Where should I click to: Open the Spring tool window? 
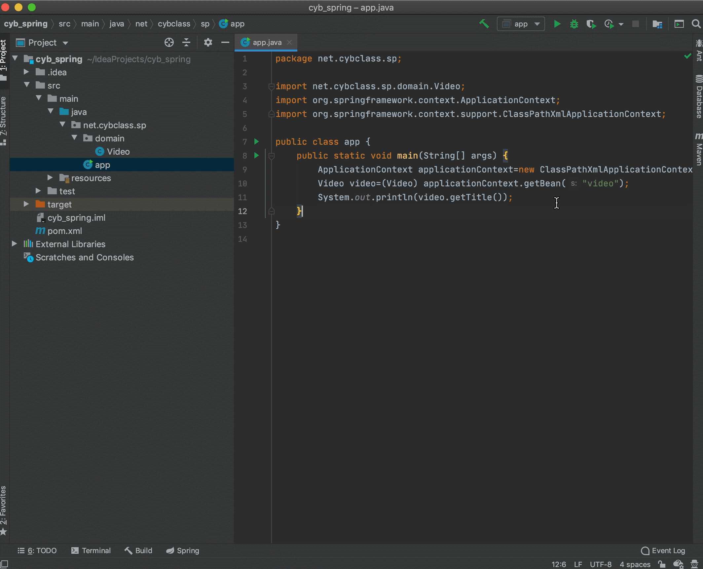pyautogui.click(x=183, y=551)
